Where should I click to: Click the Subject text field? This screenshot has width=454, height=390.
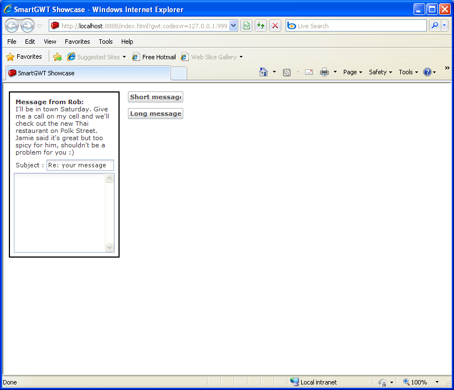[x=80, y=165]
